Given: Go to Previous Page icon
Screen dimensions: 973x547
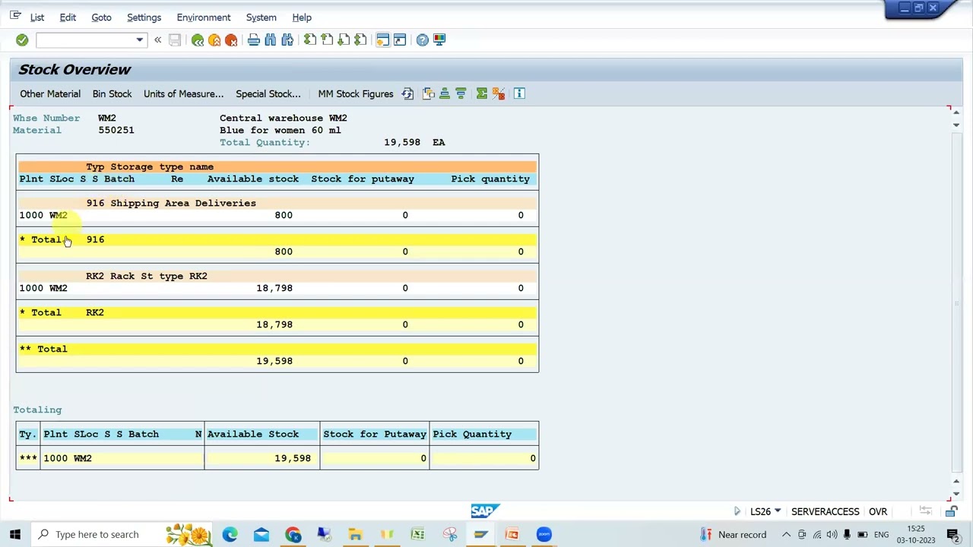Looking at the screenshot, I should click(x=327, y=40).
